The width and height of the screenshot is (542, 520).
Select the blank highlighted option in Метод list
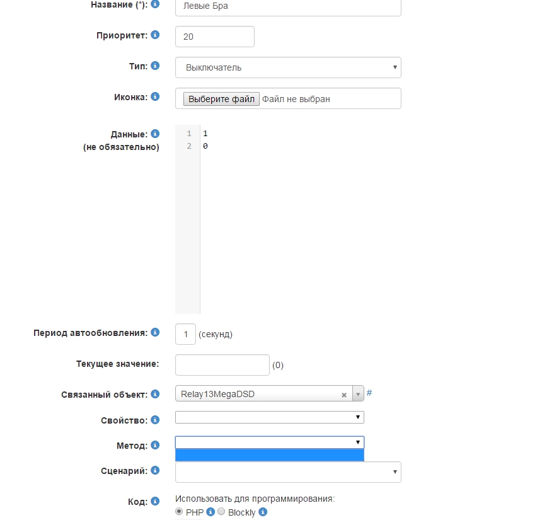(x=270, y=455)
